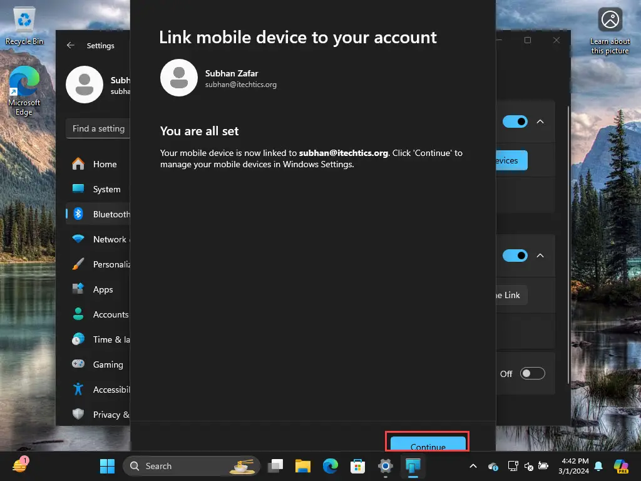
Task: Switch to the link device taskbar app
Action: [413, 466]
